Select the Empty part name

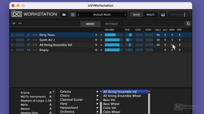[44, 50]
